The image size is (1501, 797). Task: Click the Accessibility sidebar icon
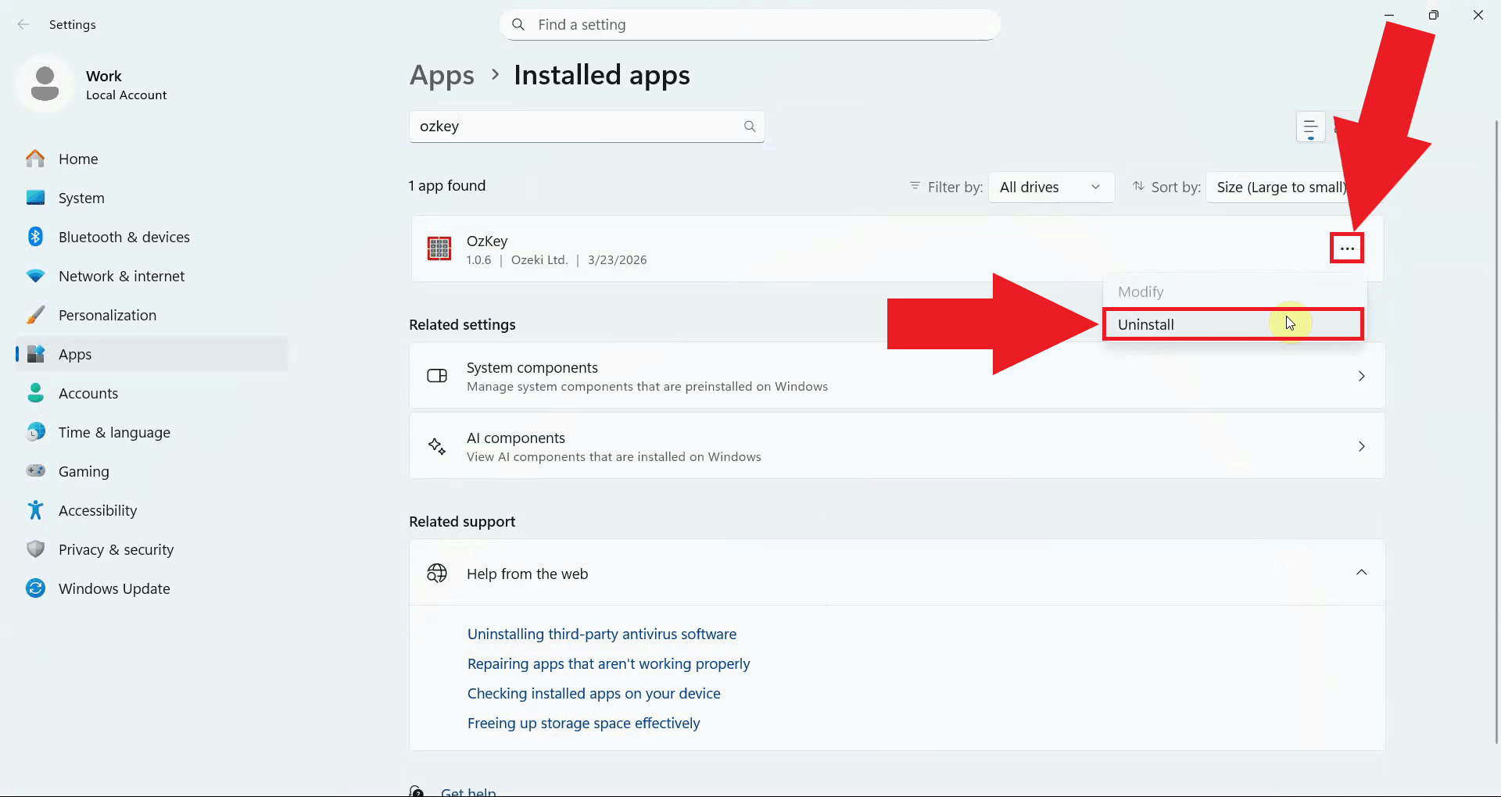point(36,510)
